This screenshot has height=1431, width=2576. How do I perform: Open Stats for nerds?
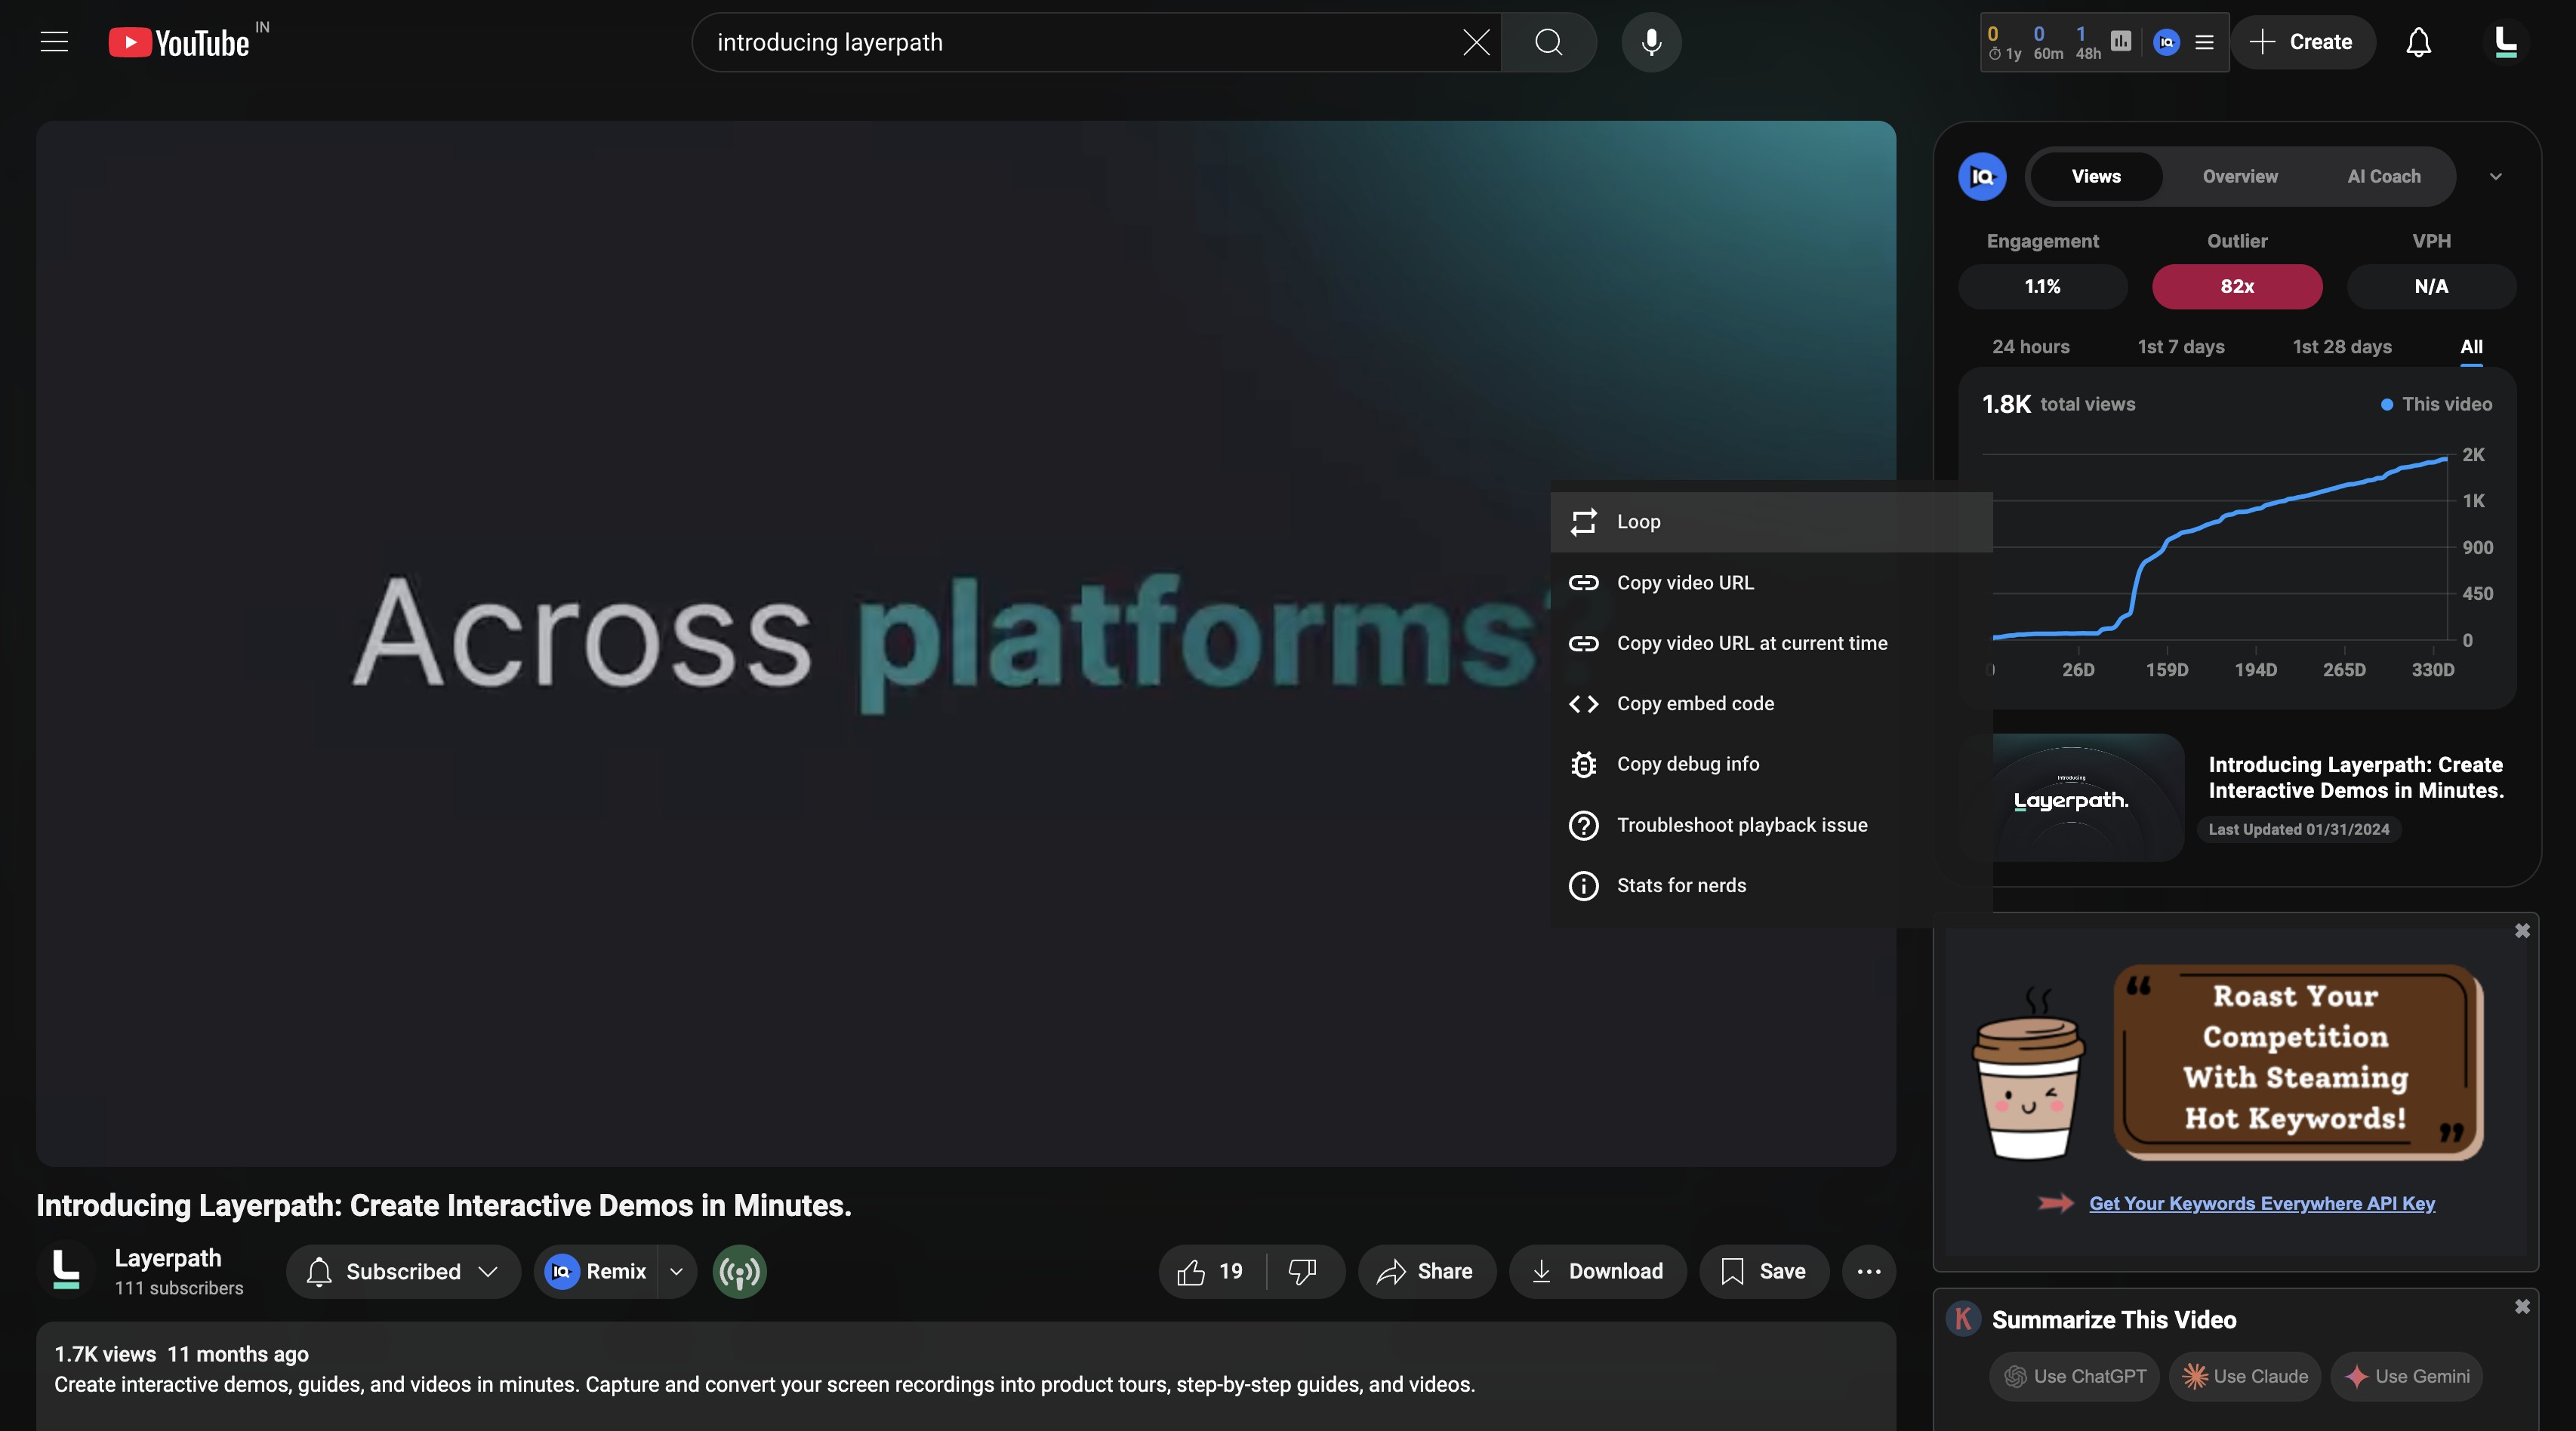pos(1771,885)
